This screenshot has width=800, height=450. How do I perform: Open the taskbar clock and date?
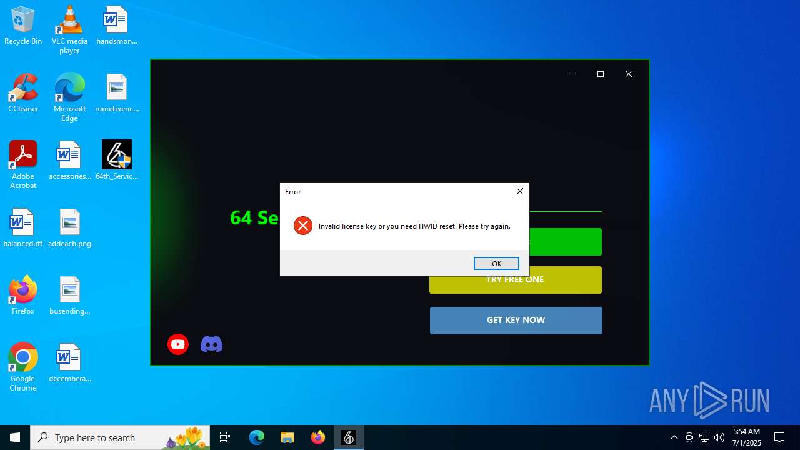point(747,437)
